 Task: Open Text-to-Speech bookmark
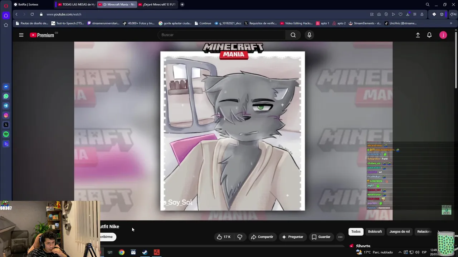(x=68, y=23)
